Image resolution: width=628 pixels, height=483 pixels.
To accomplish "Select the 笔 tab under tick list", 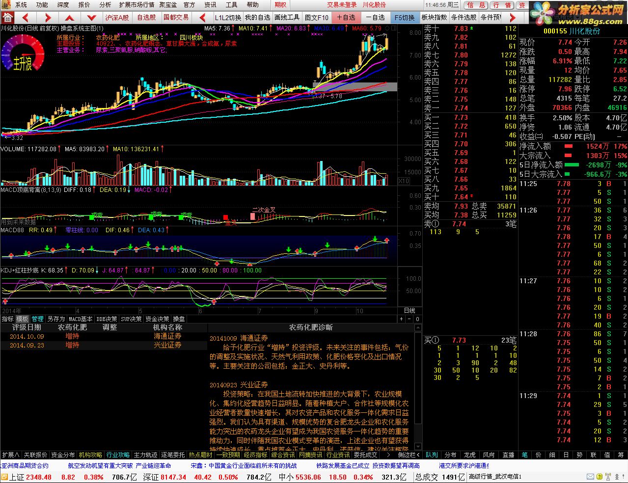I will 524,455.
